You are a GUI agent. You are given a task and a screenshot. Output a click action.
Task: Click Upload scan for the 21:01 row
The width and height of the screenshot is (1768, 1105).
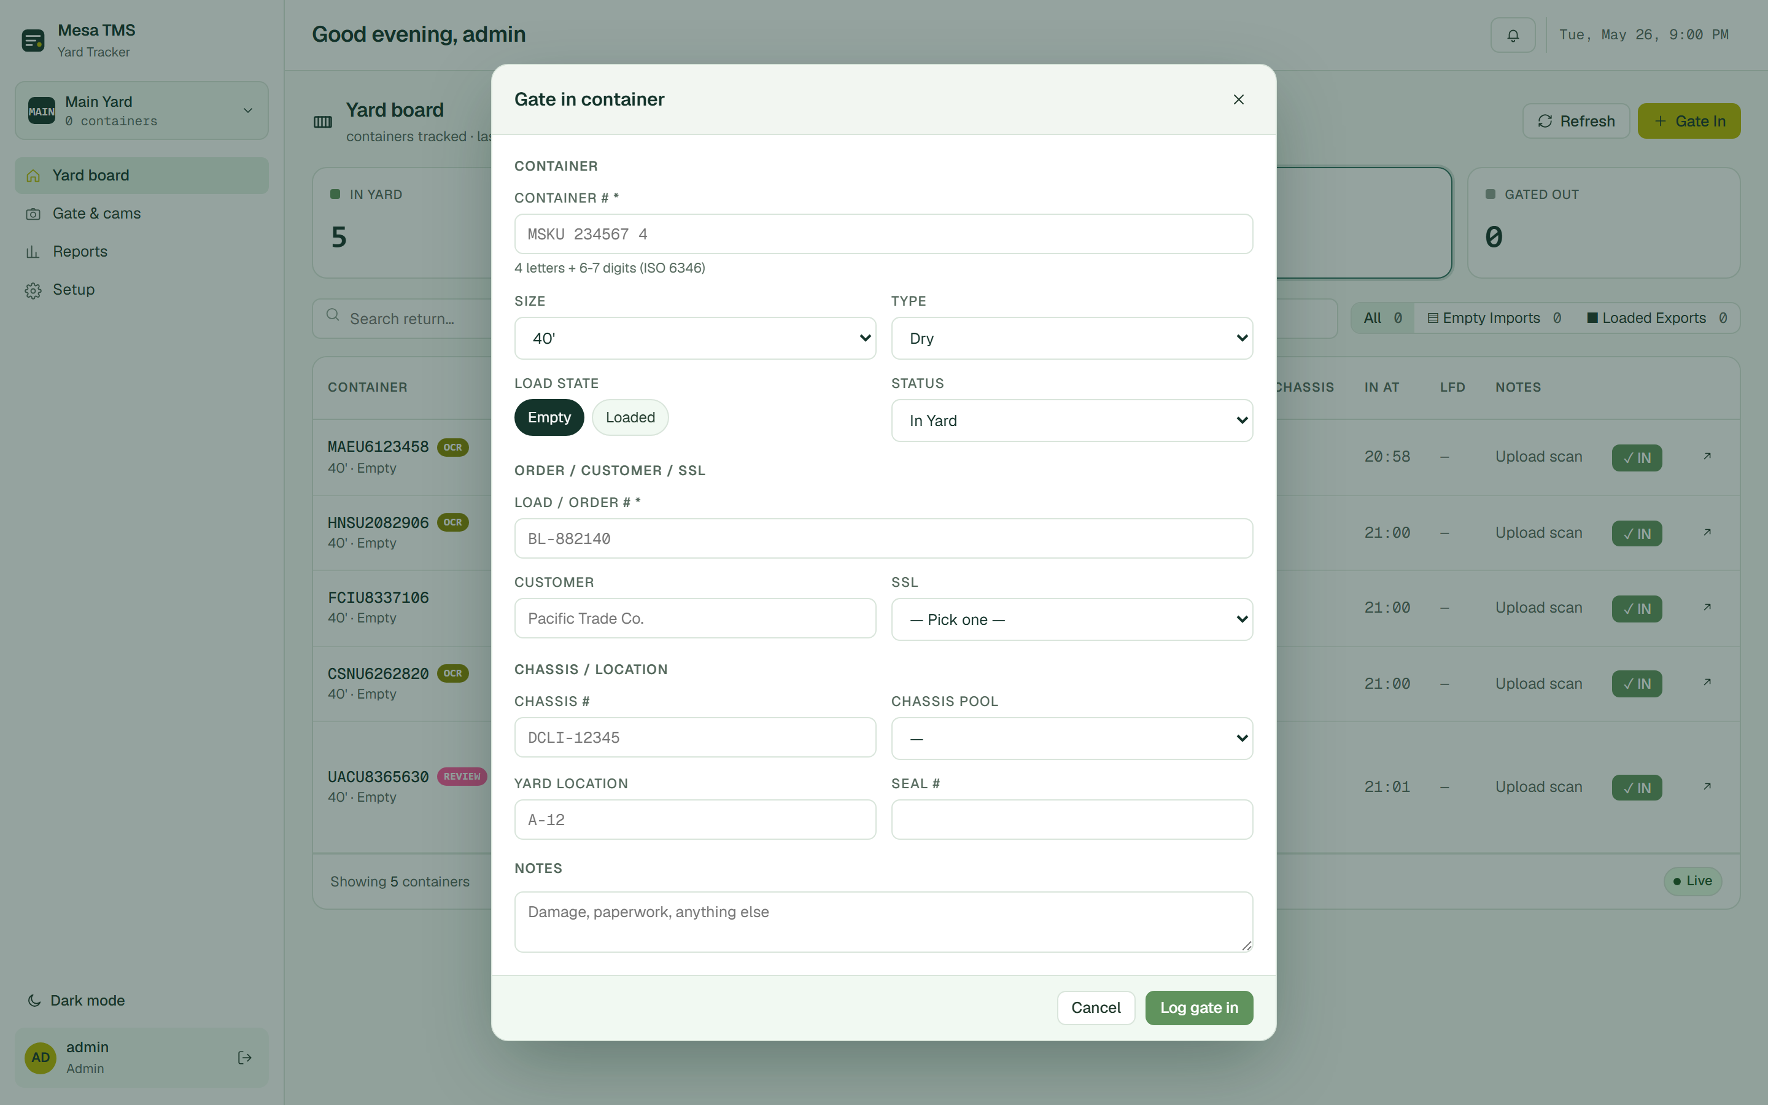pyautogui.click(x=1538, y=786)
